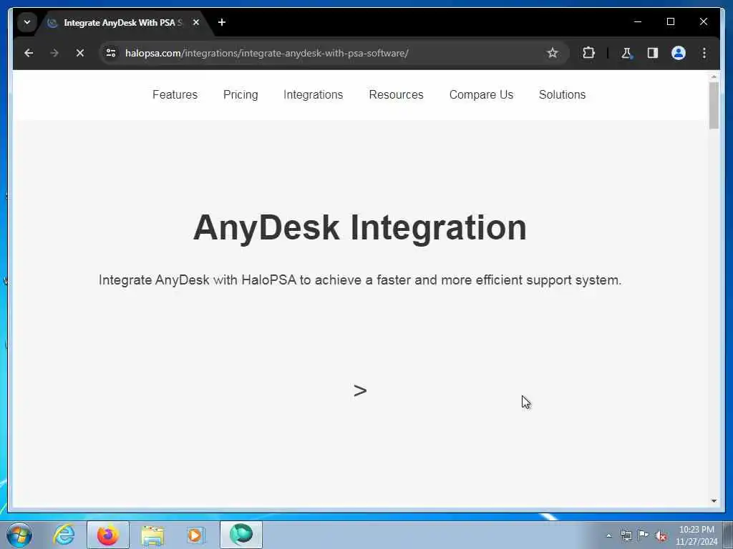Switch to Firefox in the taskbar
Viewport: 733px width, 549px height.
(x=108, y=535)
